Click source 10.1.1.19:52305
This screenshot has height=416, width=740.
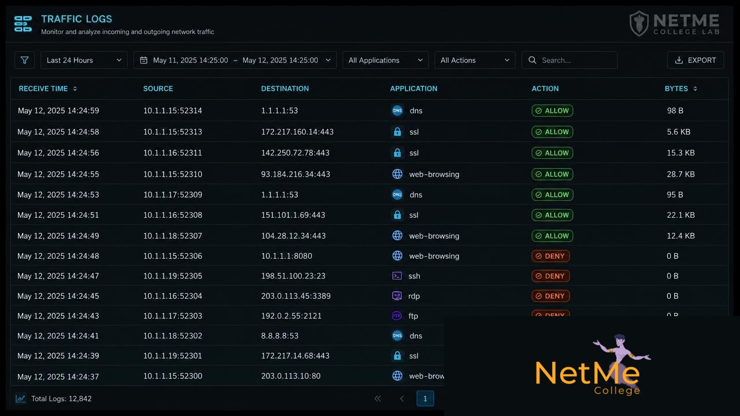pyautogui.click(x=173, y=276)
